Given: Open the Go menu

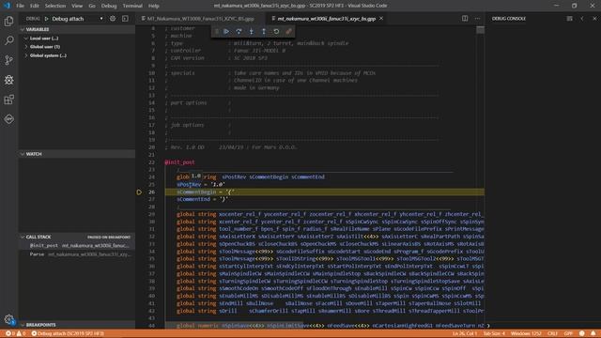Looking at the screenshot, I should 92,6.
